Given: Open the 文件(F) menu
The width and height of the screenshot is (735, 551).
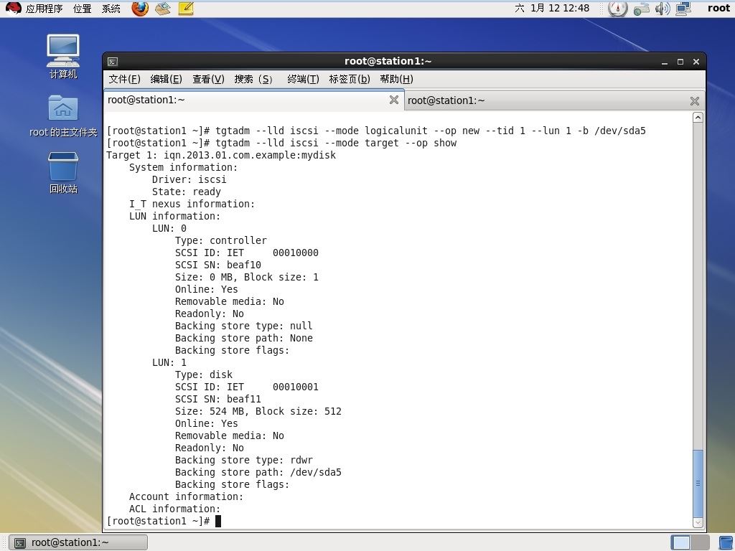Looking at the screenshot, I should 124,79.
